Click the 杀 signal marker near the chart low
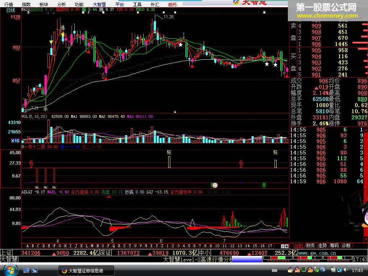Image resolution: width=368 pixels, height=276 pixels. coord(45,109)
